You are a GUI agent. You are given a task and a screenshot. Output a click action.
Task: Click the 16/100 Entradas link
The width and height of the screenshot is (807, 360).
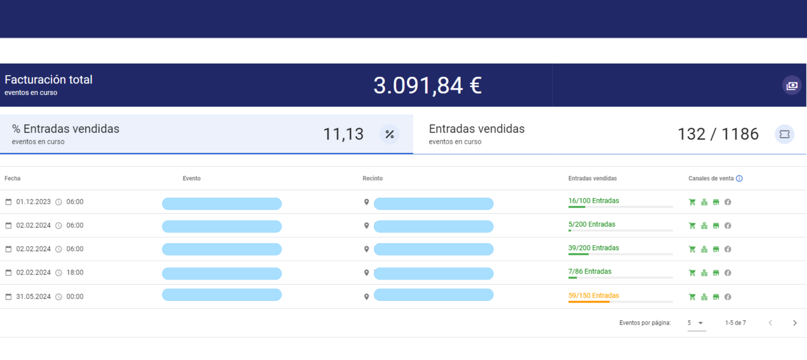coord(593,201)
